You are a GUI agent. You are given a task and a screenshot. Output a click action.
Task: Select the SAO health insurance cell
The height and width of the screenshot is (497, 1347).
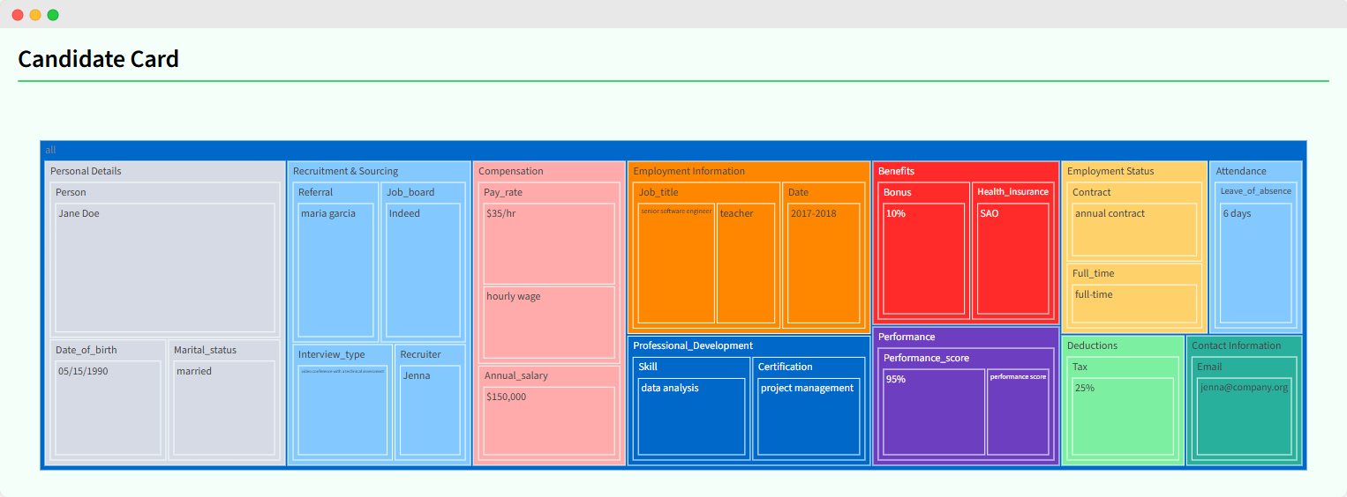[x=1013, y=259]
